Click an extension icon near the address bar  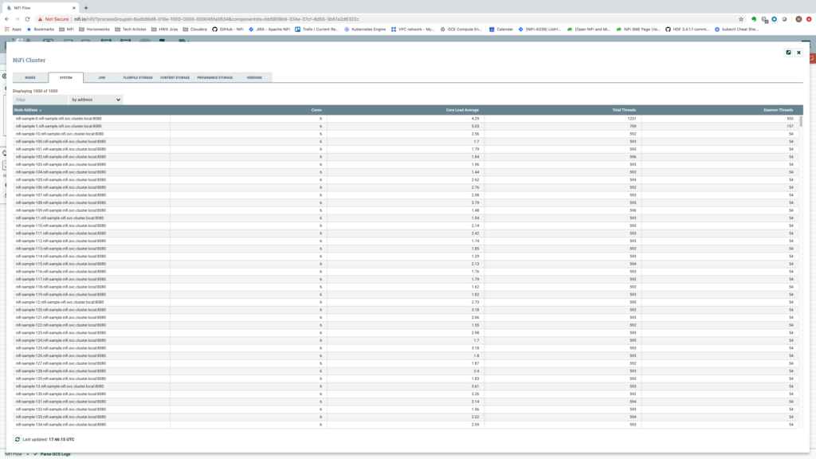click(754, 18)
